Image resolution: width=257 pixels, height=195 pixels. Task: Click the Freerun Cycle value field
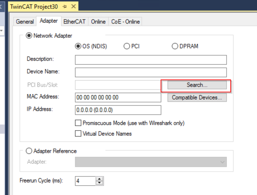click(x=85, y=181)
